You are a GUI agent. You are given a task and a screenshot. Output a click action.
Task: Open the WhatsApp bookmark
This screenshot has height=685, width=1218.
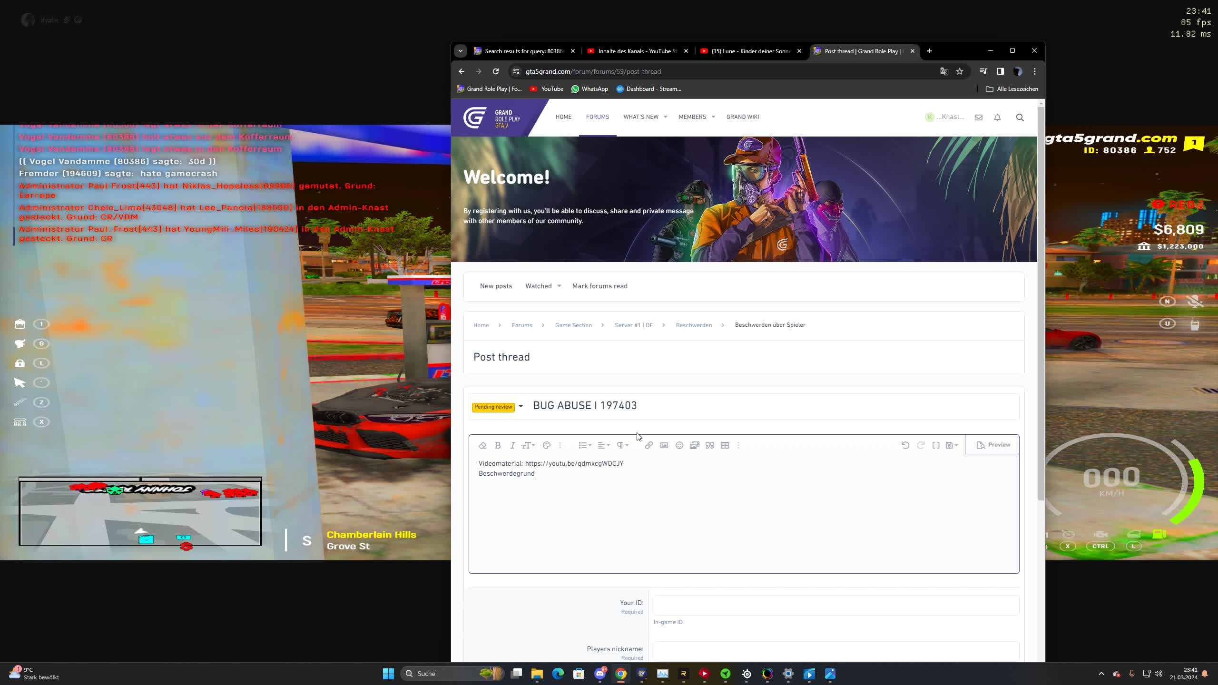pos(589,89)
